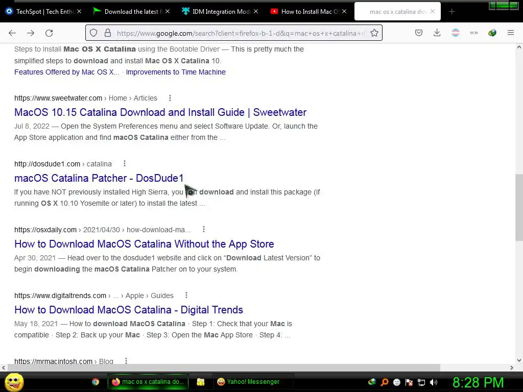Click orange magnifier tray icon
Screen dimensions: 523x392
pyautogui.click(x=384, y=382)
